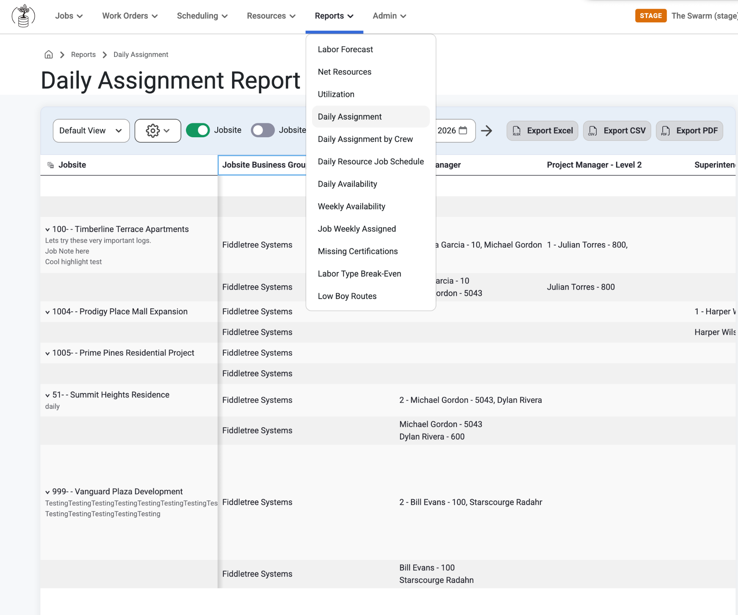Click the date input field showing 2026
Viewport: 738px width, 615px height.
click(x=456, y=130)
